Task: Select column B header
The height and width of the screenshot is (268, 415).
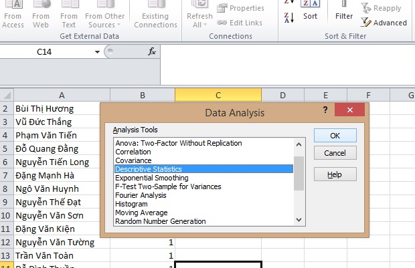Action: (143, 95)
